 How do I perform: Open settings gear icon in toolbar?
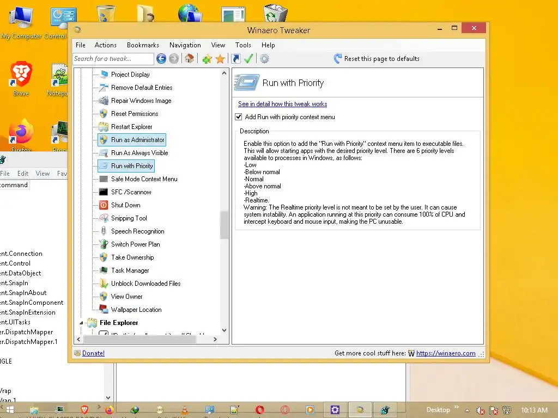pos(264,59)
